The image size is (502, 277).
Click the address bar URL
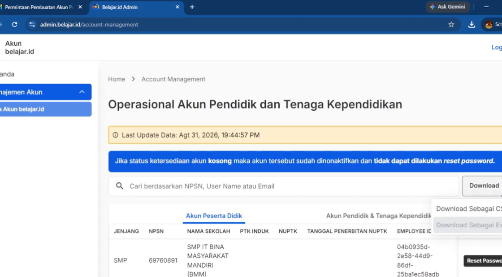pos(89,25)
